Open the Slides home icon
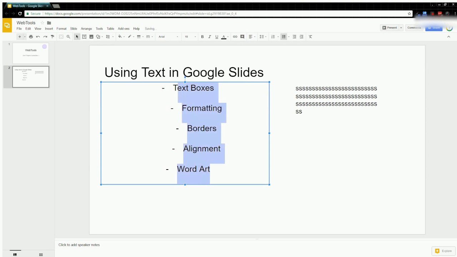Viewport: 457px width, 257px height. pyautogui.click(x=7, y=25)
